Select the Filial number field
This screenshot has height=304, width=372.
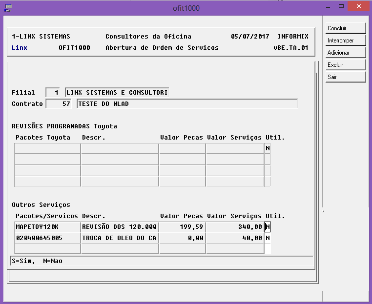pos(53,92)
